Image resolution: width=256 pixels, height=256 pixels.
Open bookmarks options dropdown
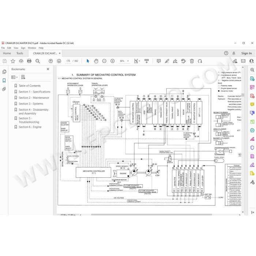[x=14, y=77]
